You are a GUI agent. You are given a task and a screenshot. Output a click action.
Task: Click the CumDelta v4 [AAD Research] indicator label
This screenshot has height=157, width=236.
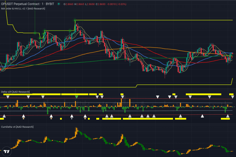[17, 127]
